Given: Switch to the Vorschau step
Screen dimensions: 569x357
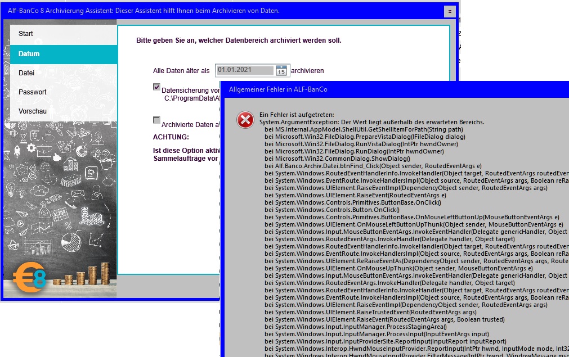Looking at the screenshot, I should tap(64, 111).
